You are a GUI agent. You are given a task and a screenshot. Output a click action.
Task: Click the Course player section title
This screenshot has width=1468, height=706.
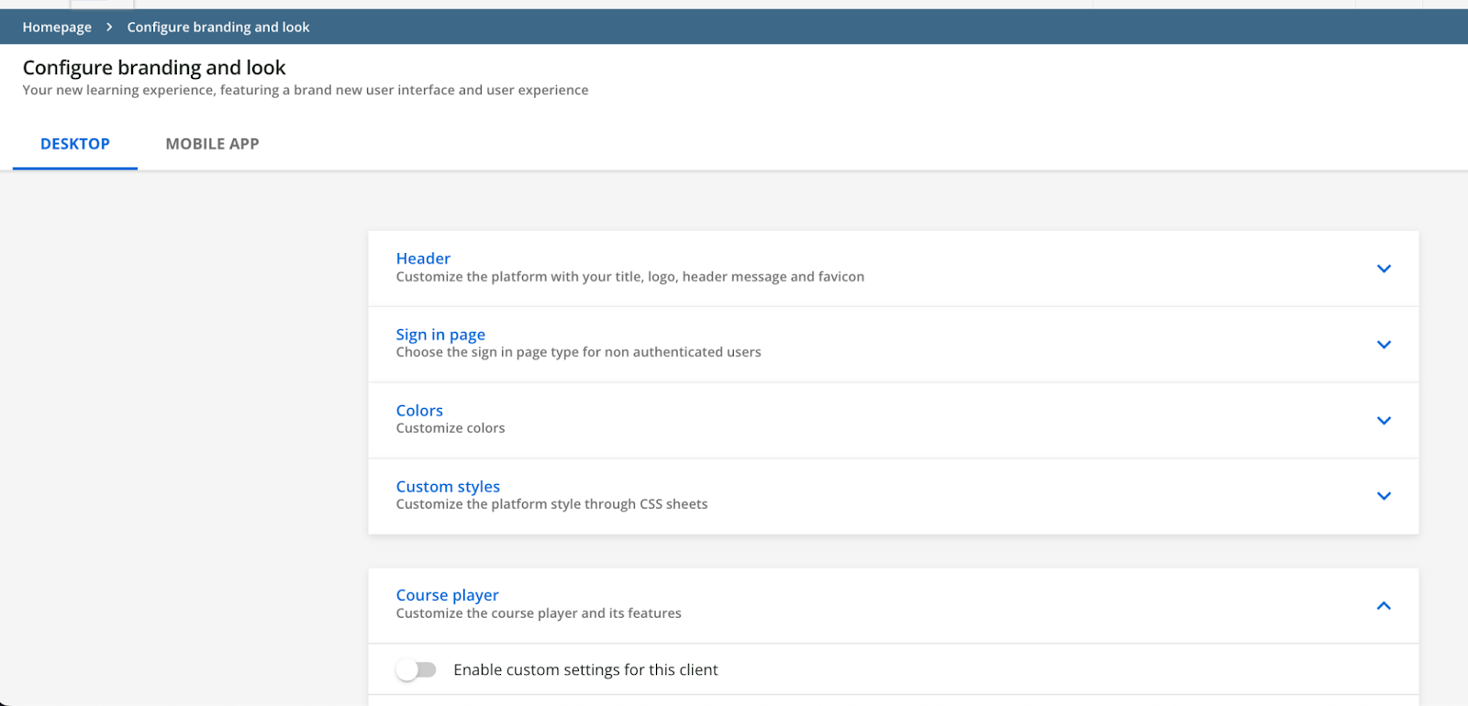448,595
